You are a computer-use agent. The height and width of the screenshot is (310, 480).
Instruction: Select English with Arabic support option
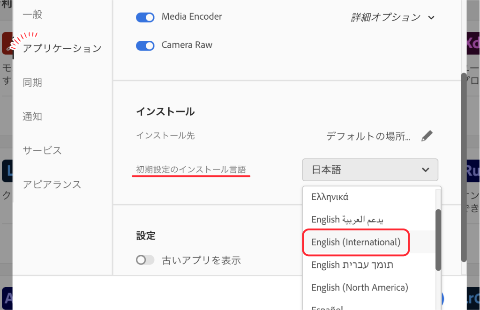pos(368,220)
